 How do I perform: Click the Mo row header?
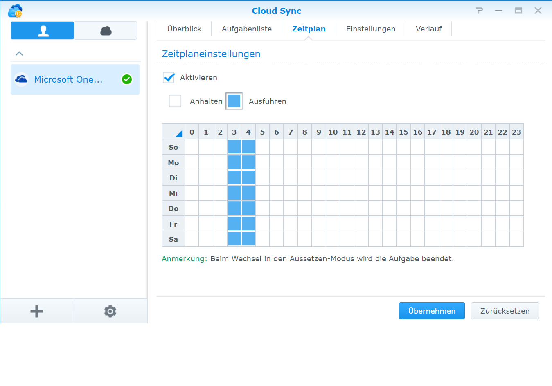[x=173, y=162]
